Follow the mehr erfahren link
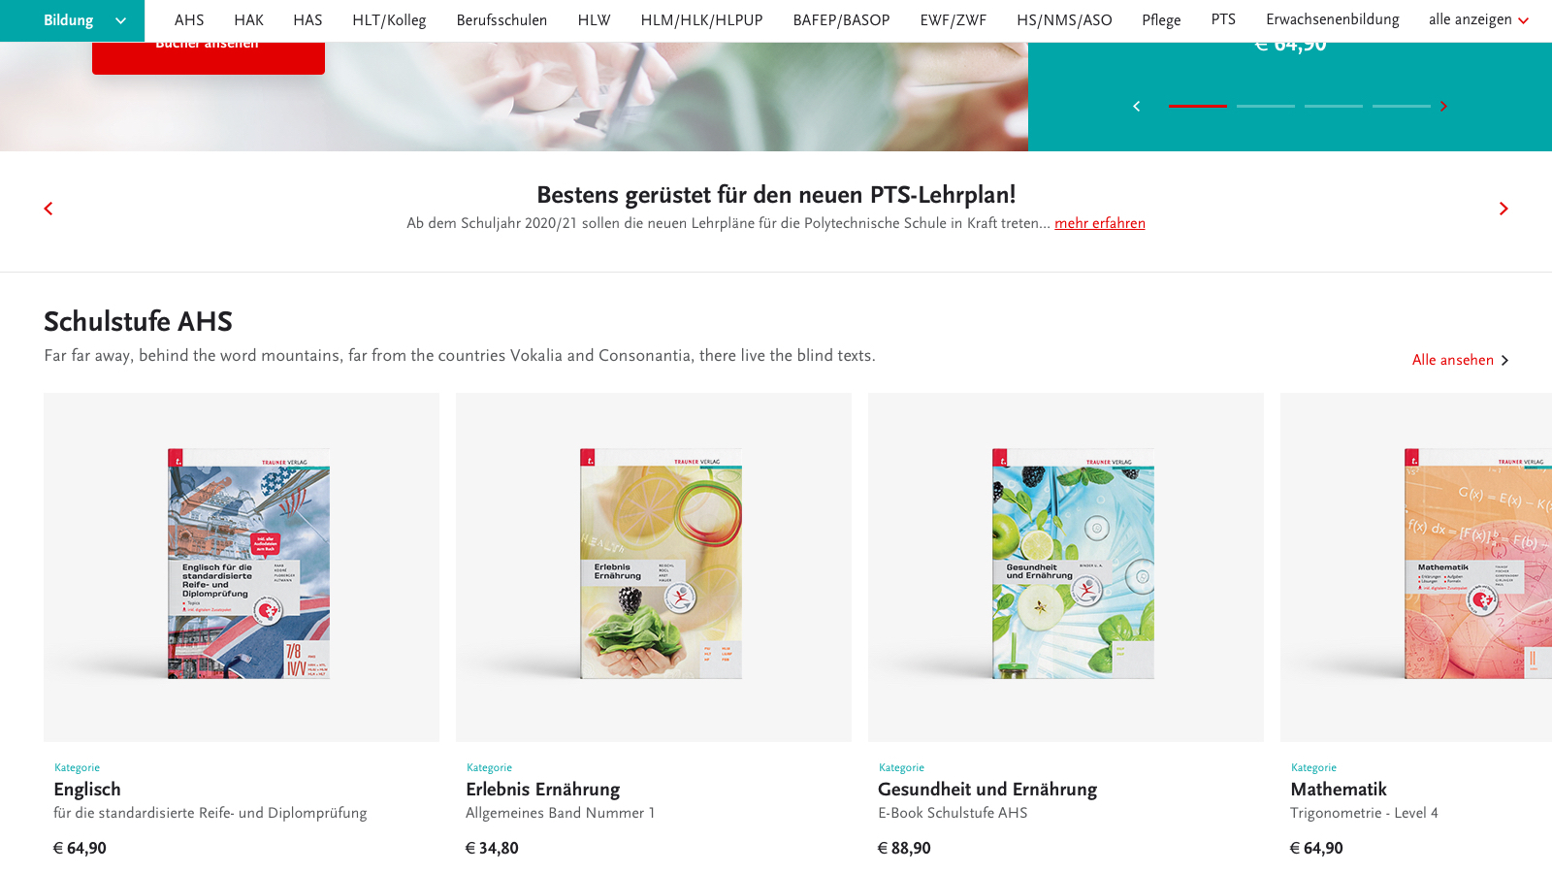The image size is (1552, 873). coord(1100,223)
